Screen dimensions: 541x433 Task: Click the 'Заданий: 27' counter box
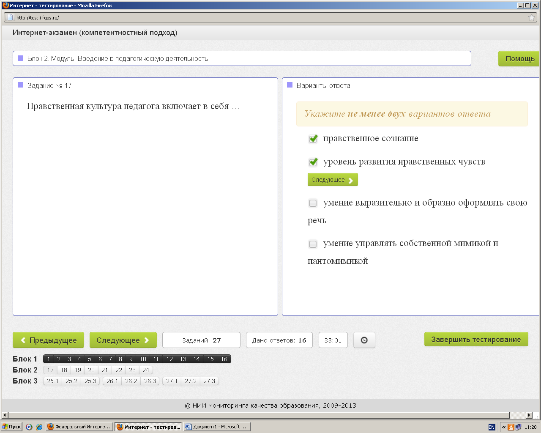click(201, 340)
